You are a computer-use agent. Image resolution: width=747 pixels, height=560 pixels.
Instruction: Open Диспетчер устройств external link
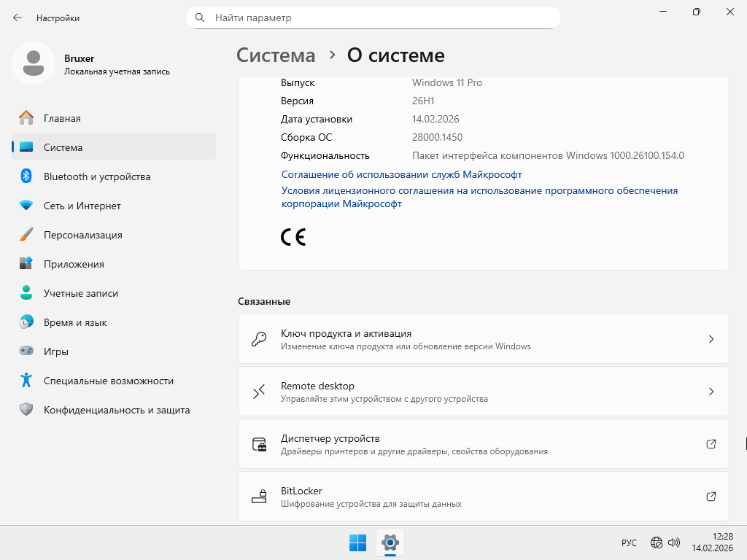(483, 444)
